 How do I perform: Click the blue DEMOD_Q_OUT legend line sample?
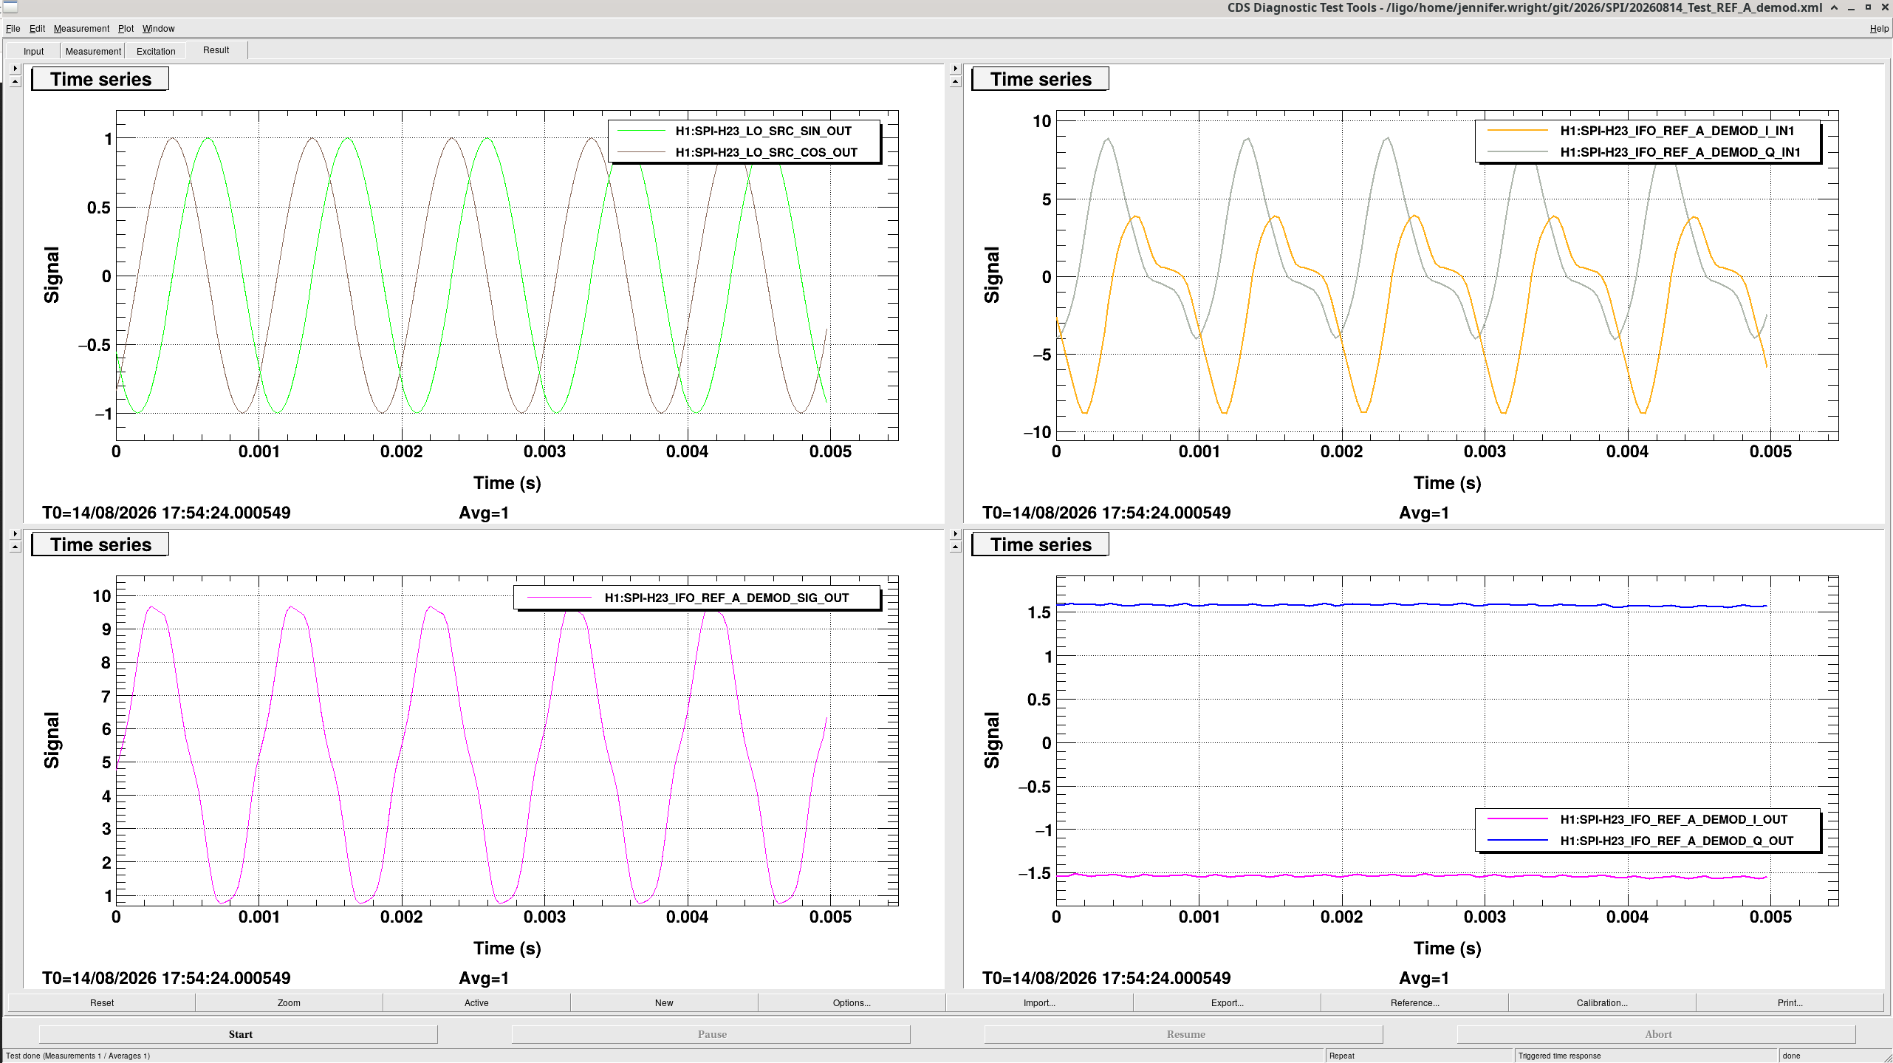pos(1517,841)
